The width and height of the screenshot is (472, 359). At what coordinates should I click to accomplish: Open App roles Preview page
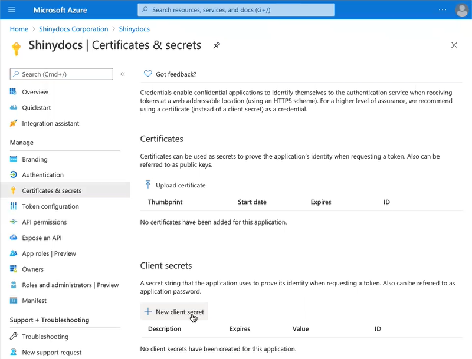(49, 253)
